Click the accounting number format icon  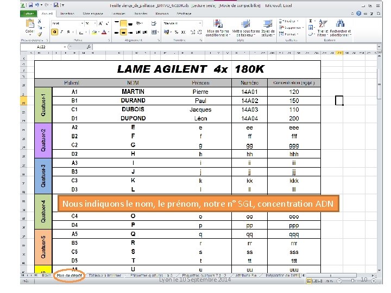[166, 32]
